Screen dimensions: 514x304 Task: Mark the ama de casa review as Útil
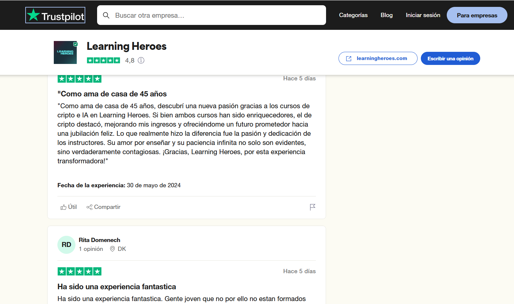tap(69, 207)
